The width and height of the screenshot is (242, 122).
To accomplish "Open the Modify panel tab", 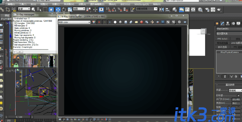I will [222, 23].
